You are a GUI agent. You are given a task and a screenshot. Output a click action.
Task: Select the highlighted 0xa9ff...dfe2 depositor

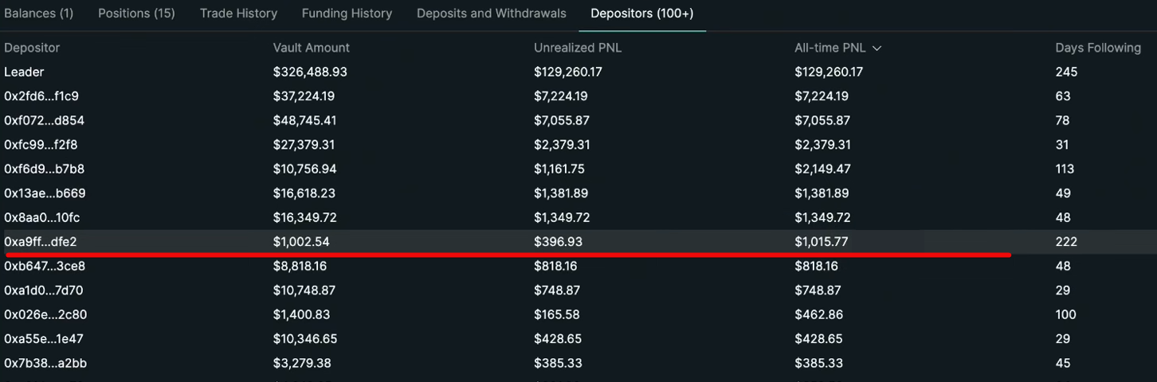pos(40,242)
